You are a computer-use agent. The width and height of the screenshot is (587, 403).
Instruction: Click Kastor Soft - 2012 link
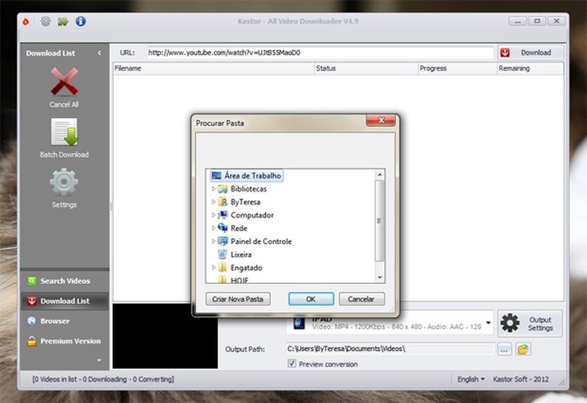coord(521,379)
